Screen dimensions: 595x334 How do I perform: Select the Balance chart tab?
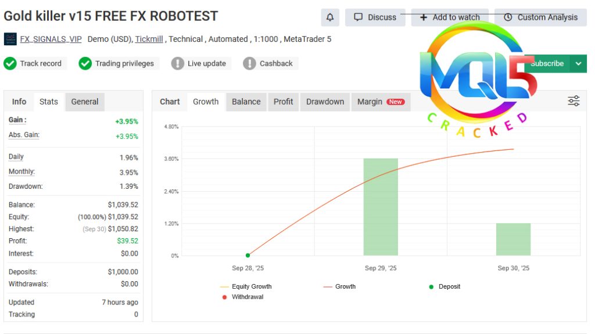point(246,102)
